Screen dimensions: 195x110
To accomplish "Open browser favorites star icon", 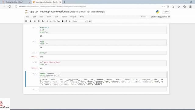I will point(179,7).
